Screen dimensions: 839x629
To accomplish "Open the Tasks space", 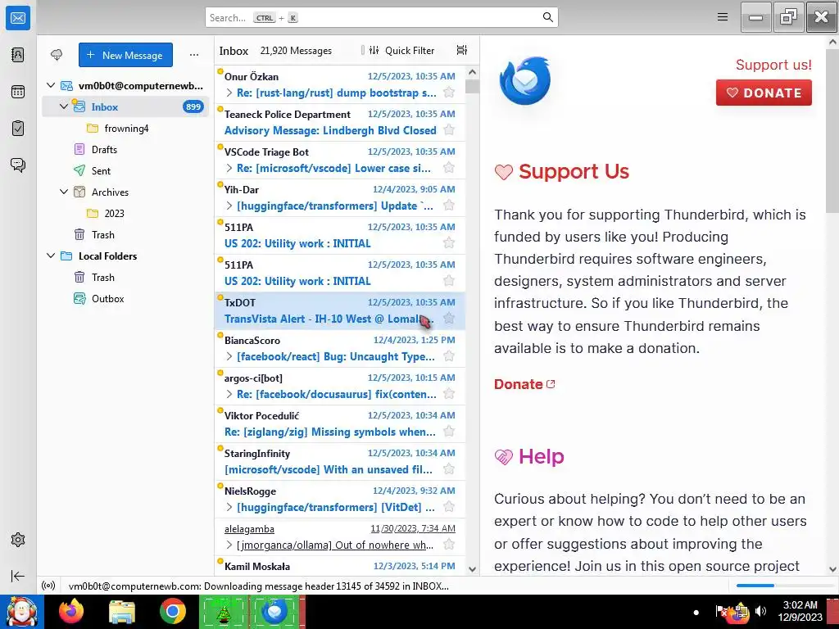I will (x=18, y=129).
